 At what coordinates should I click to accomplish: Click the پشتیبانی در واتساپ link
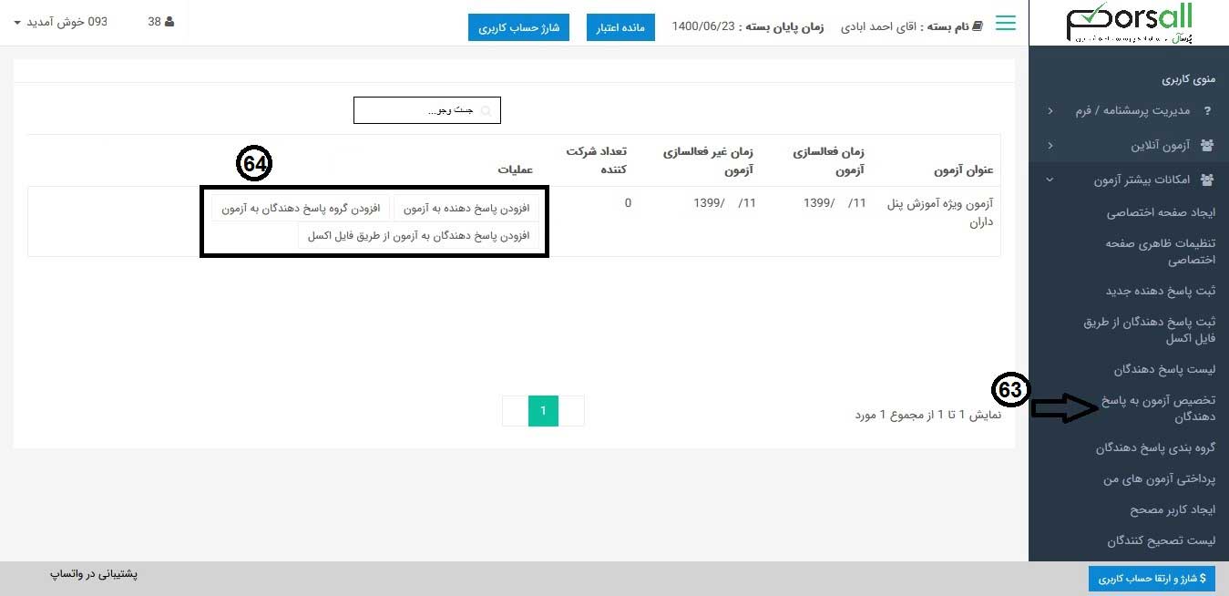pyautogui.click(x=93, y=574)
